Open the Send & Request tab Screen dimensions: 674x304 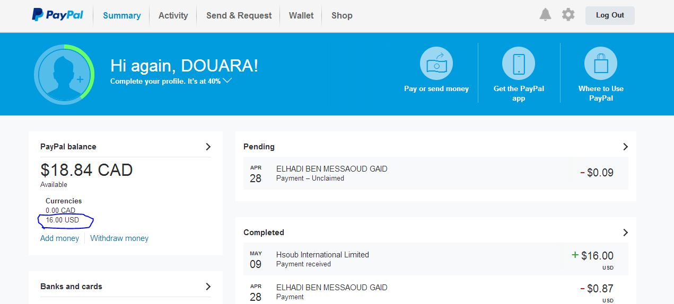pos(239,15)
